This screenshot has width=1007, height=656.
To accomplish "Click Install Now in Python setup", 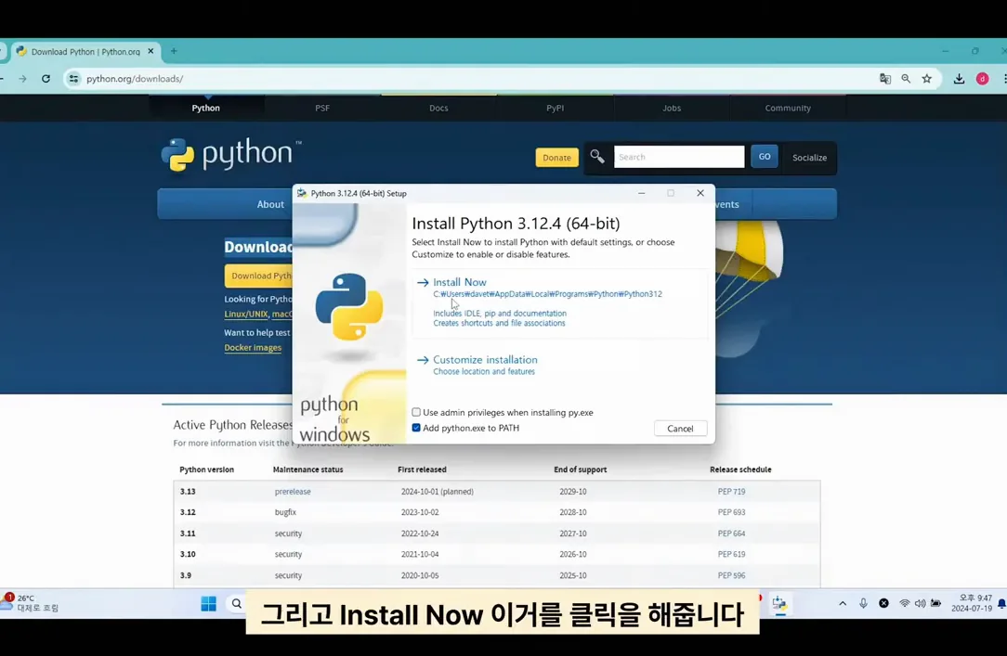I will [x=460, y=282].
